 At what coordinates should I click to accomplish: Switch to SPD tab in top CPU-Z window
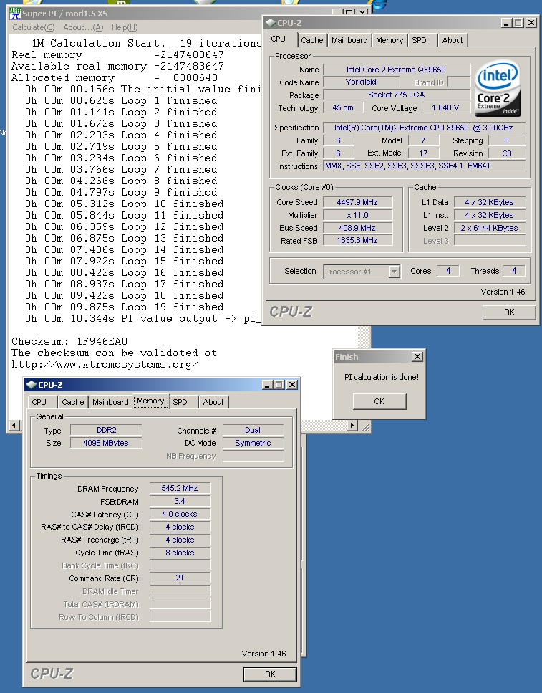pos(419,40)
